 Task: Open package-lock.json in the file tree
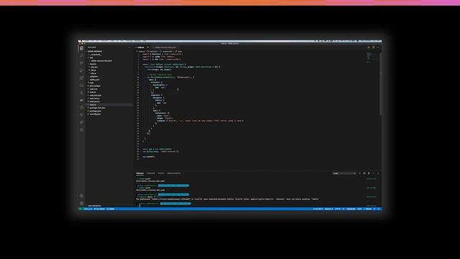pos(98,108)
